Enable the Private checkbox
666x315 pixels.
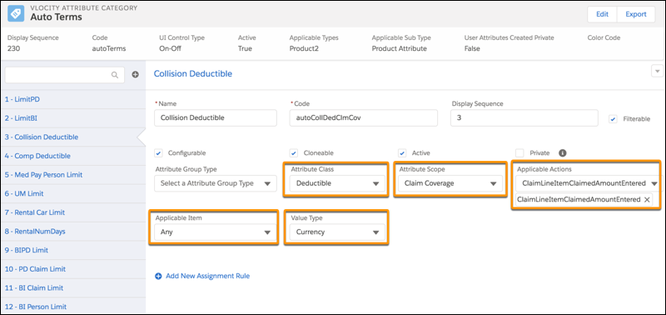point(519,153)
